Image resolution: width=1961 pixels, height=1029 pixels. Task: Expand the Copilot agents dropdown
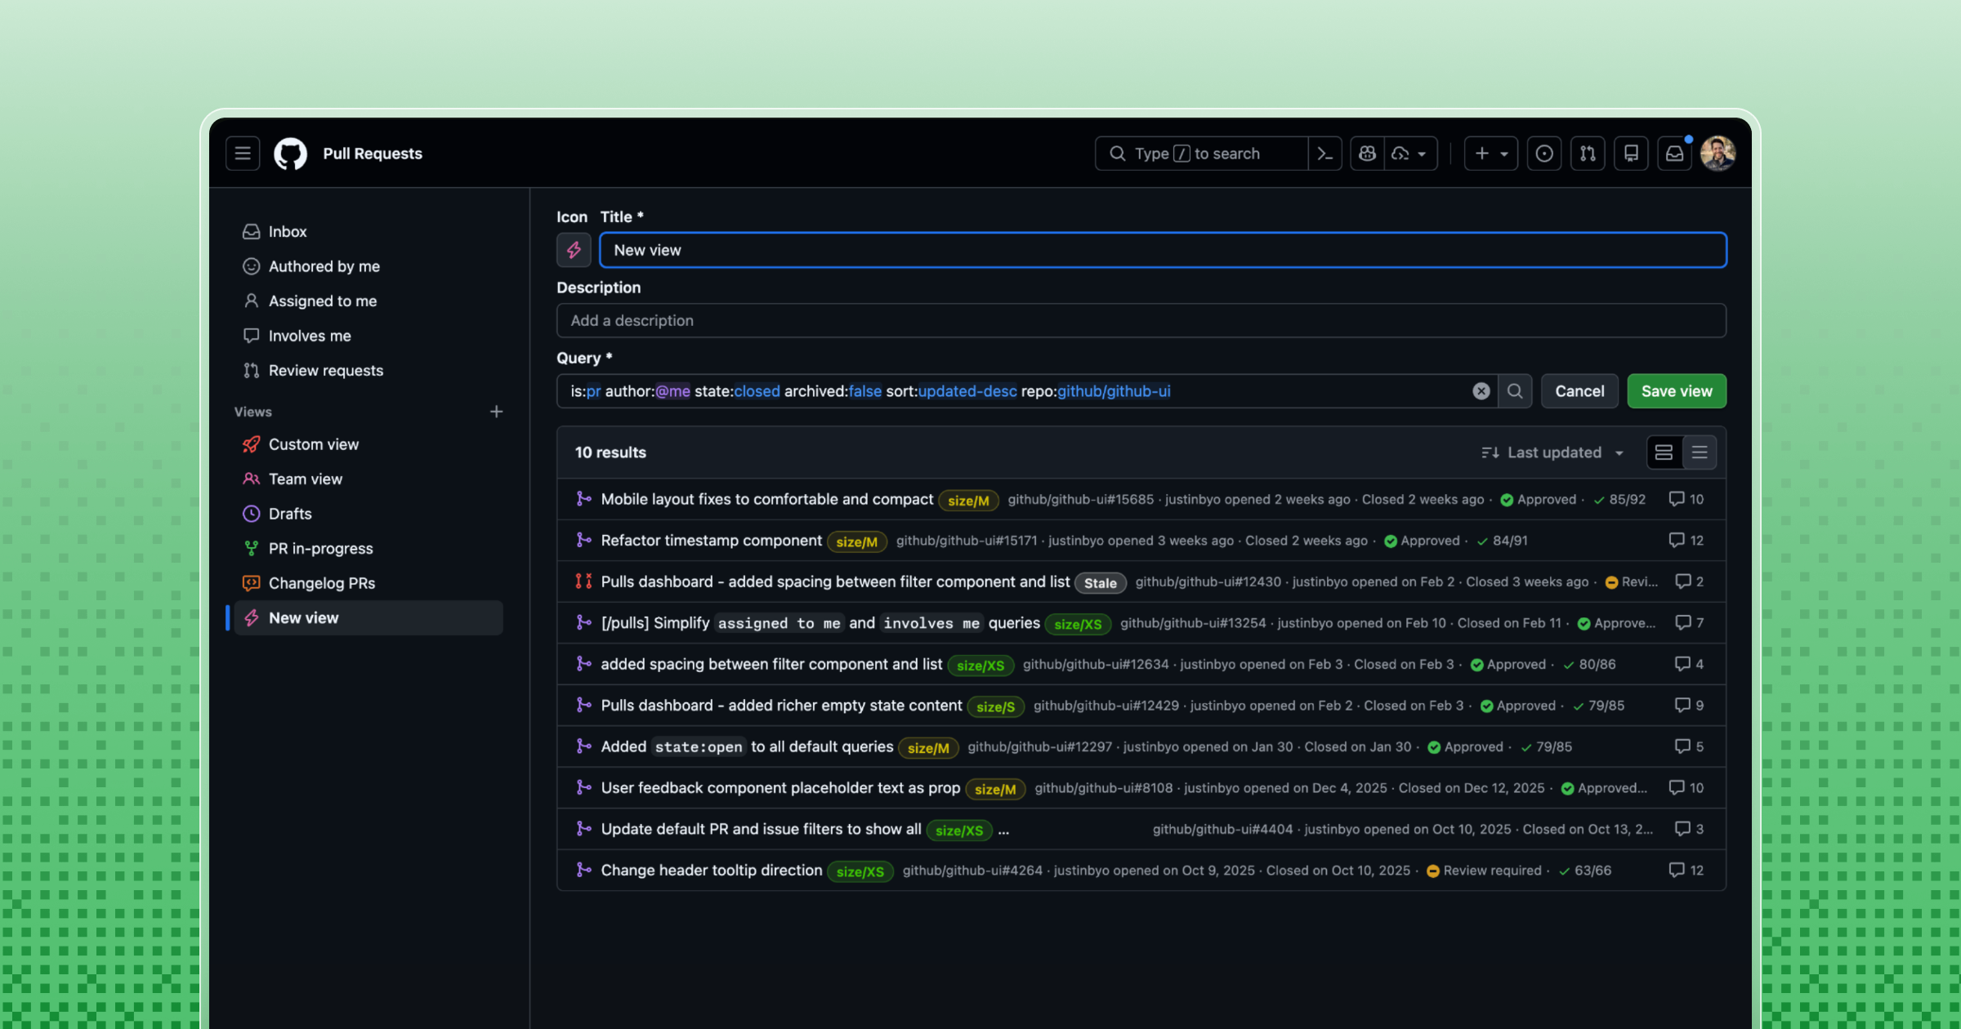tap(1410, 154)
